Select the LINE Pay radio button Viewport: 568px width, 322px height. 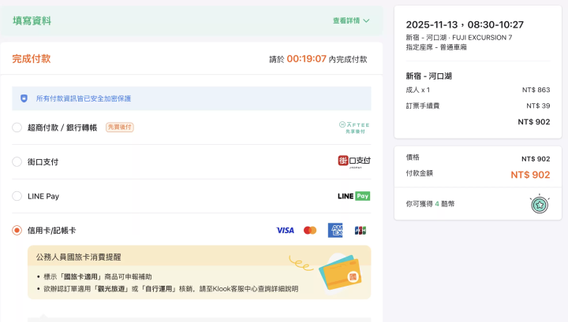(17, 196)
